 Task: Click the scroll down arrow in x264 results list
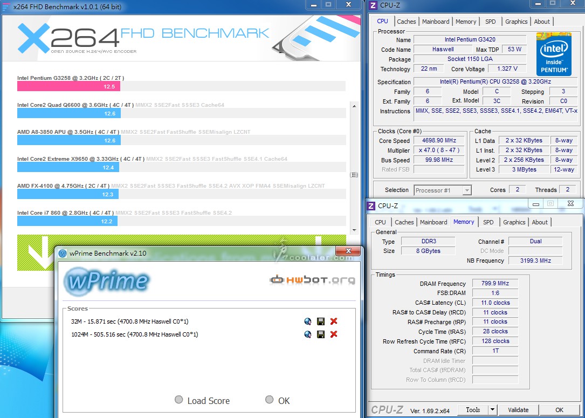[x=354, y=230]
